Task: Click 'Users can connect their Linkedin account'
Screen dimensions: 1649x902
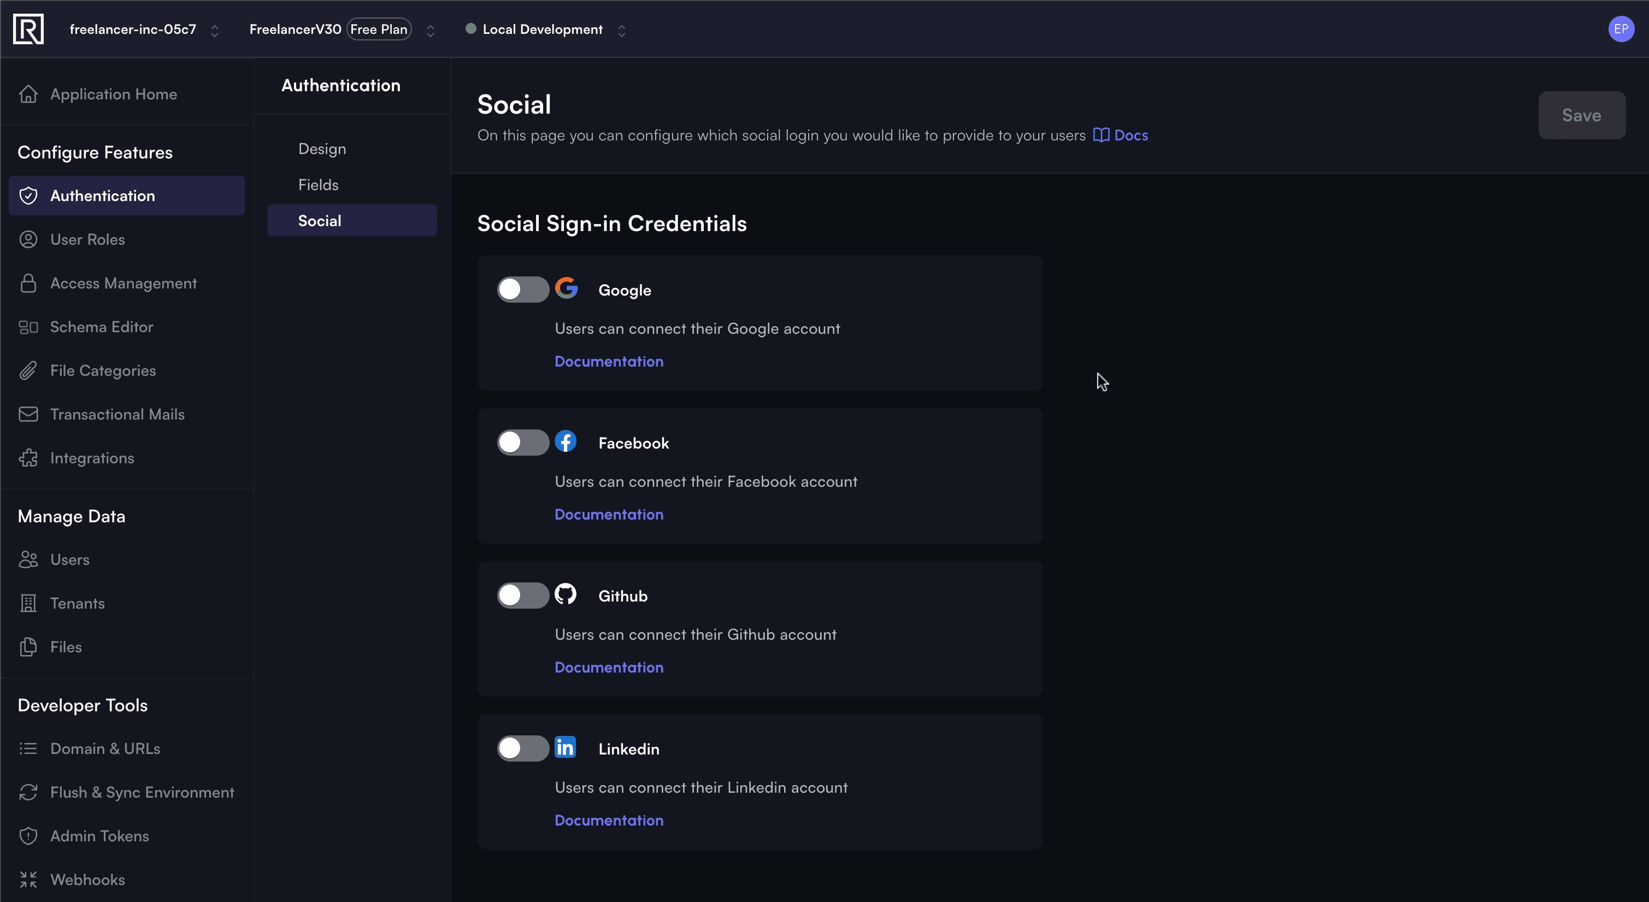Action: pos(701,787)
